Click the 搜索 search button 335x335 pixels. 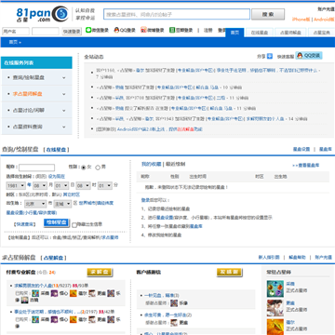[268, 14]
